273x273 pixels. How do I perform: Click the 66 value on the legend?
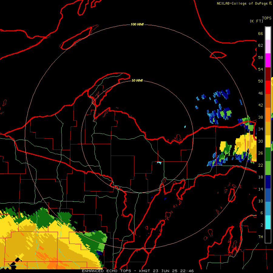tap(261, 33)
